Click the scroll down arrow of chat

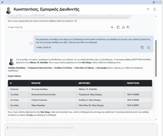coord(156,120)
